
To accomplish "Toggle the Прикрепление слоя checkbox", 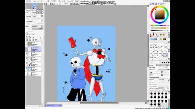I will coord(26,33).
